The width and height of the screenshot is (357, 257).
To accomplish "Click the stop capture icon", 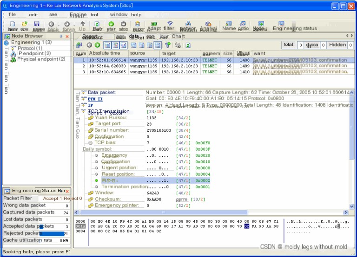I will [x=123, y=24].
